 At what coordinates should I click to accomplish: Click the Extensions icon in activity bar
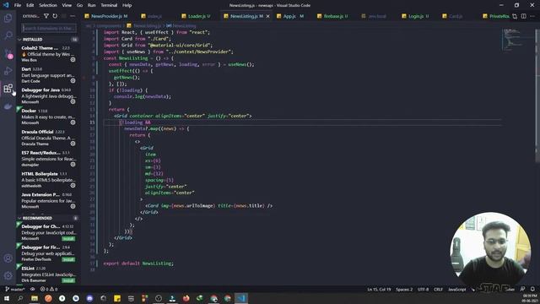pos(8,89)
